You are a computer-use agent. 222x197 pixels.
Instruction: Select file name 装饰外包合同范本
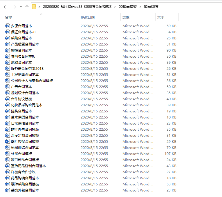tap(25, 190)
